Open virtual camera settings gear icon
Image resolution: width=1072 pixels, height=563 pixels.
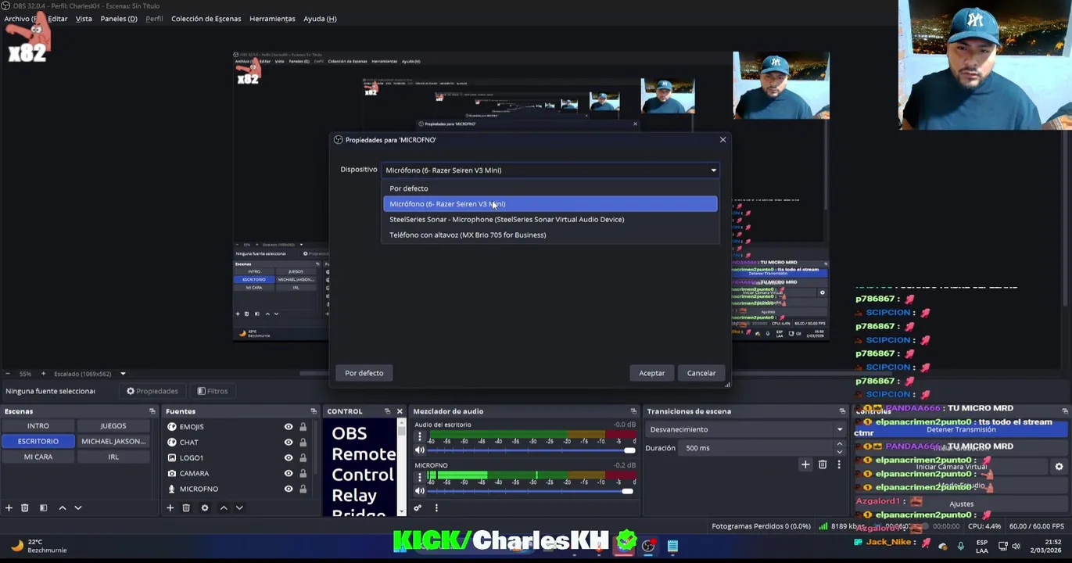click(x=1059, y=467)
